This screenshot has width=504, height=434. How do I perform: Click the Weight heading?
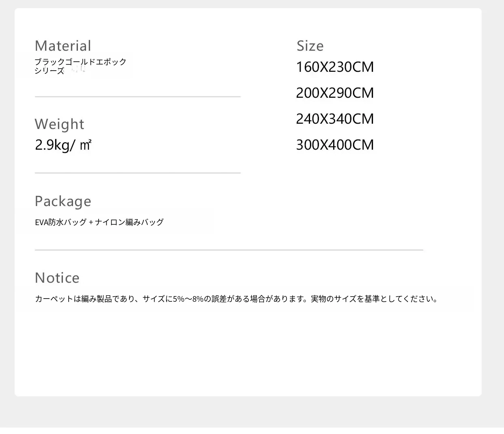pyautogui.click(x=60, y=124)
